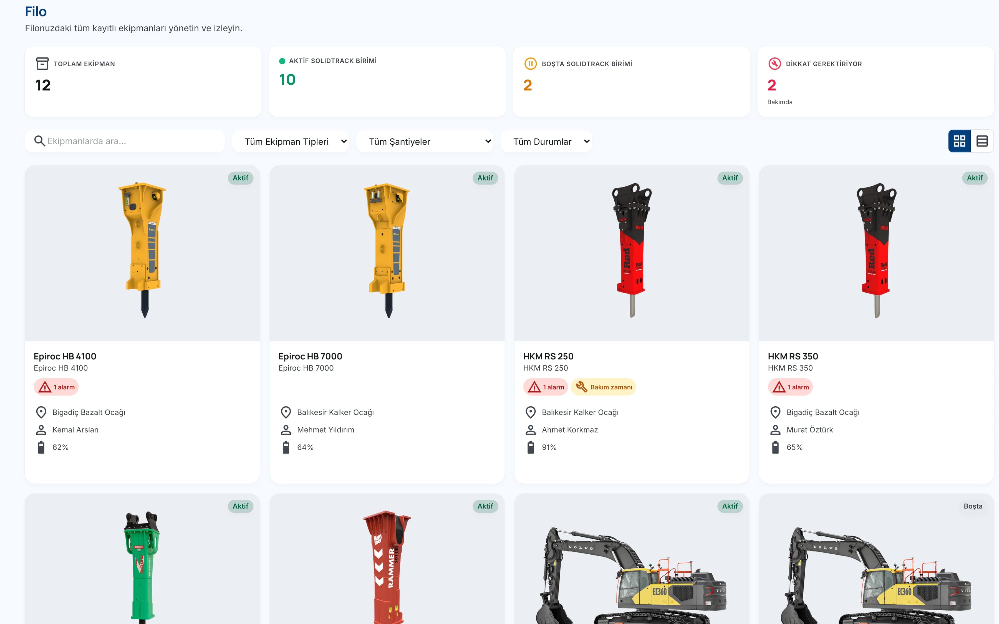The image size is (999, 624).
Task: Open the Tüm Ekipman Tipleri dropdown
Action: (x=291, y=141)
